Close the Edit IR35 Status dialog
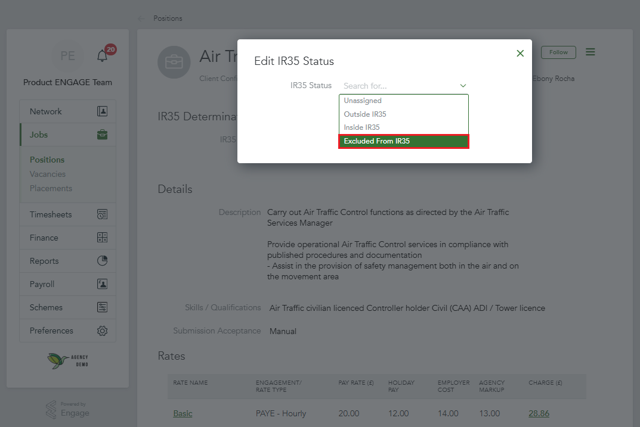Image resolution: width=640 pixels, height=427 pixels. tap(520, 54)
